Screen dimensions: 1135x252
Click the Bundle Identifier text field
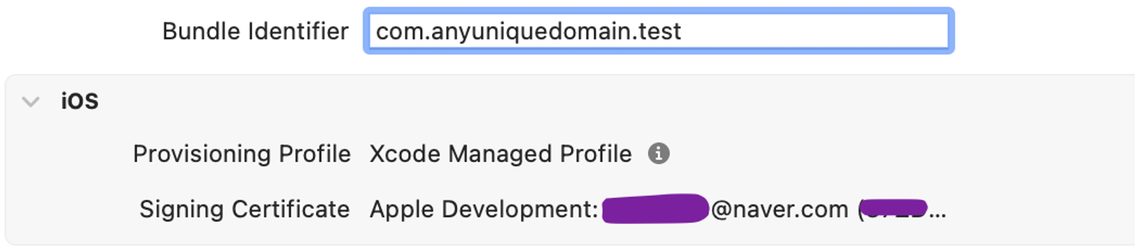[658, 31]
